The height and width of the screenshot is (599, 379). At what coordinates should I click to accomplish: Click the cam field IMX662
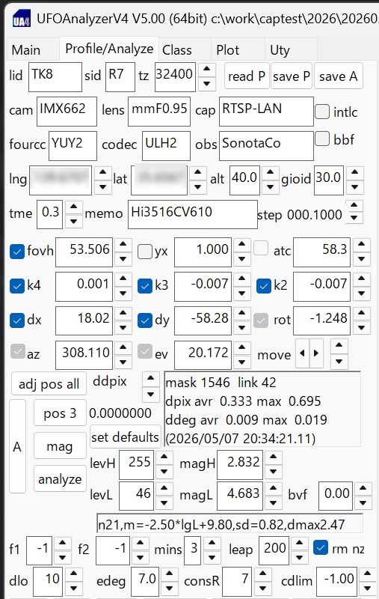click(67, 111)
